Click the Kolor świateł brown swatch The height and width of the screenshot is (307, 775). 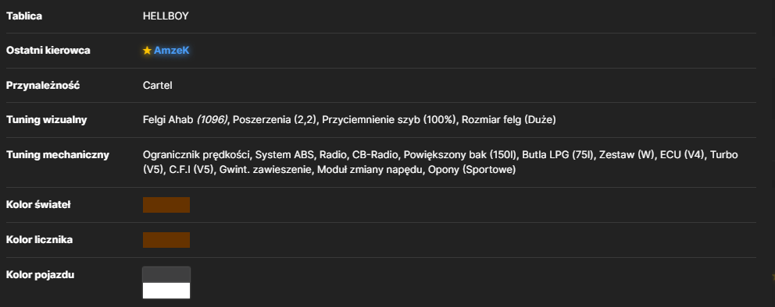[x=166, y=205]
